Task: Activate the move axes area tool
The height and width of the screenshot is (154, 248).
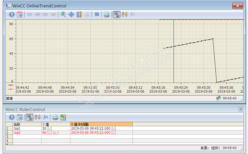Action: tap(79, 15)
